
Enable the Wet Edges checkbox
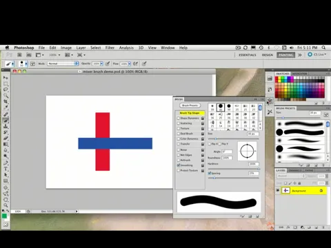click(179, 155)
